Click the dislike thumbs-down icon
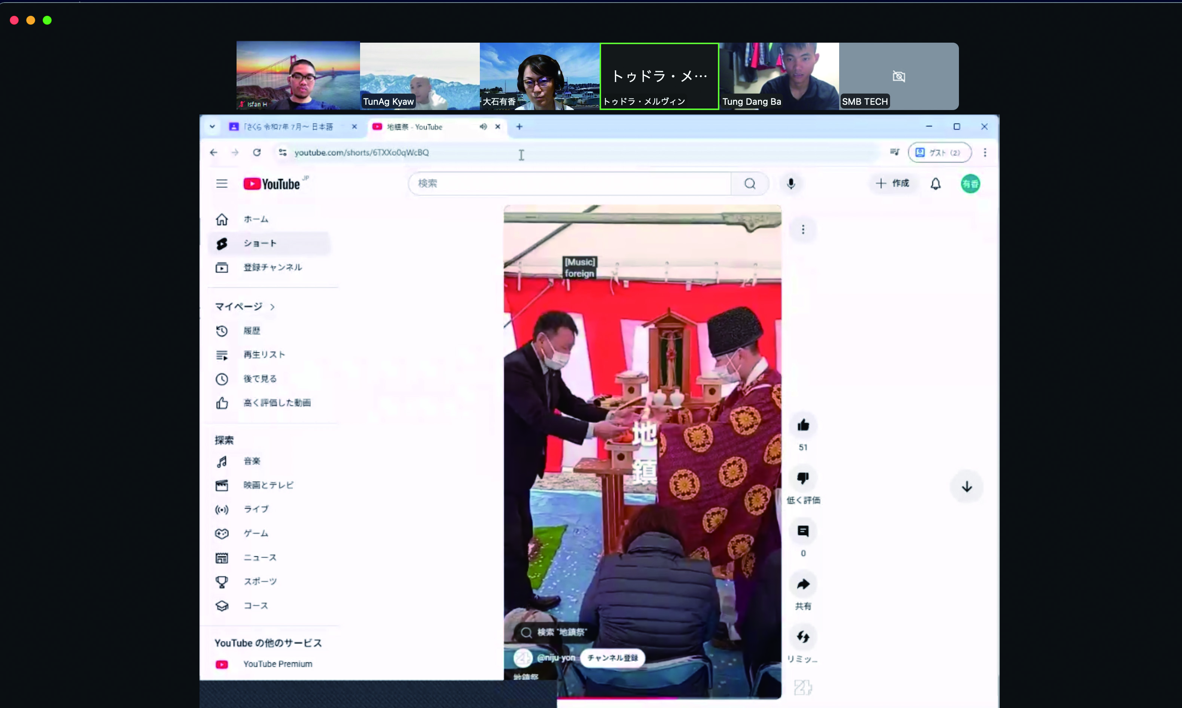Image resolution: width=1182 pixels, height=708 pixels. (x=802, y=478)
